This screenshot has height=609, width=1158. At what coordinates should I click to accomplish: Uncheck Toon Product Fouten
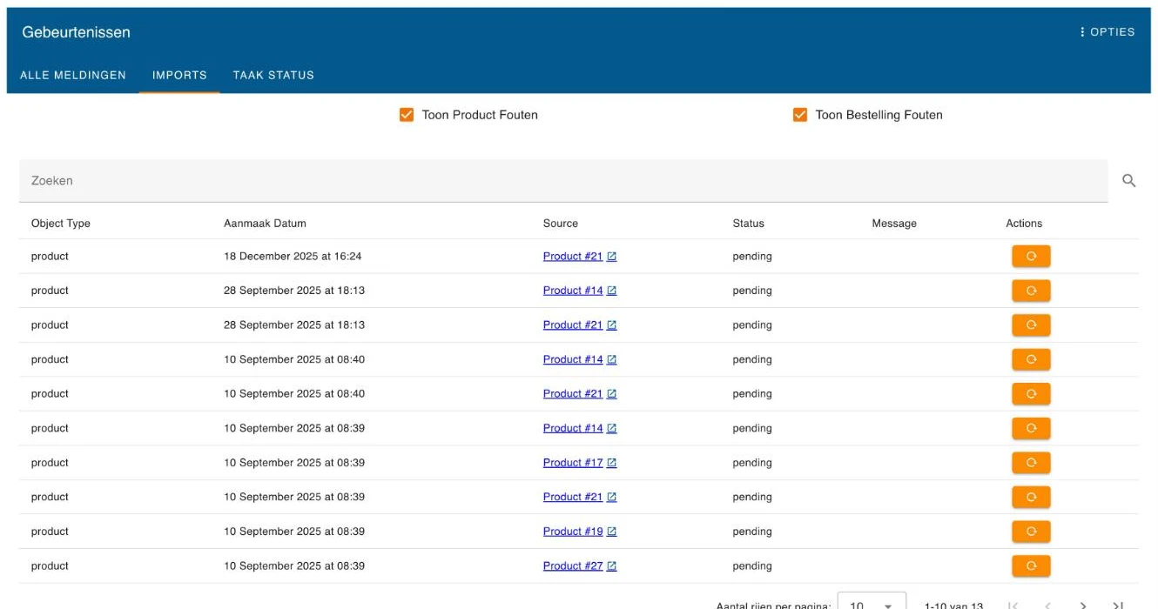[x=407, y=115]
